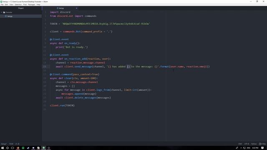
Task: Click 'reaction.message.channel' in the code
Action: click(x=88, y=63)
